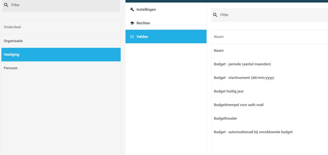328x155 pixels.
Task: Open the Instellingen tab
Action: coord(166,9)
